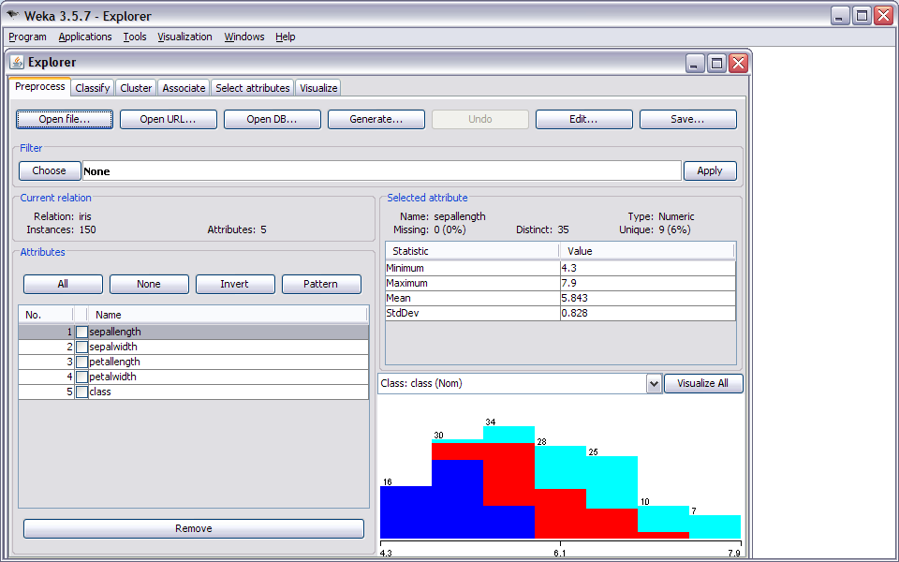Click the cyan histogram bar labeled 7

pyautogui.click(x=715, y=526)
